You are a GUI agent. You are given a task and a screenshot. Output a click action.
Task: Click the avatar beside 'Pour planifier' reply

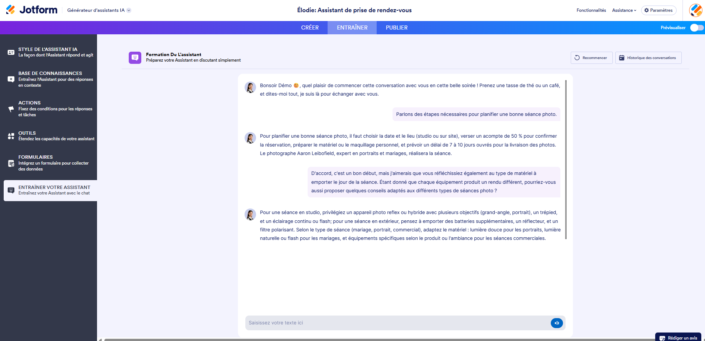[x=250, y=138]
